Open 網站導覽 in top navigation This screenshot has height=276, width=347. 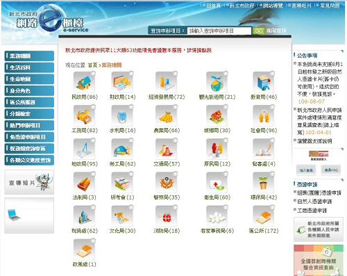point(273,6)
